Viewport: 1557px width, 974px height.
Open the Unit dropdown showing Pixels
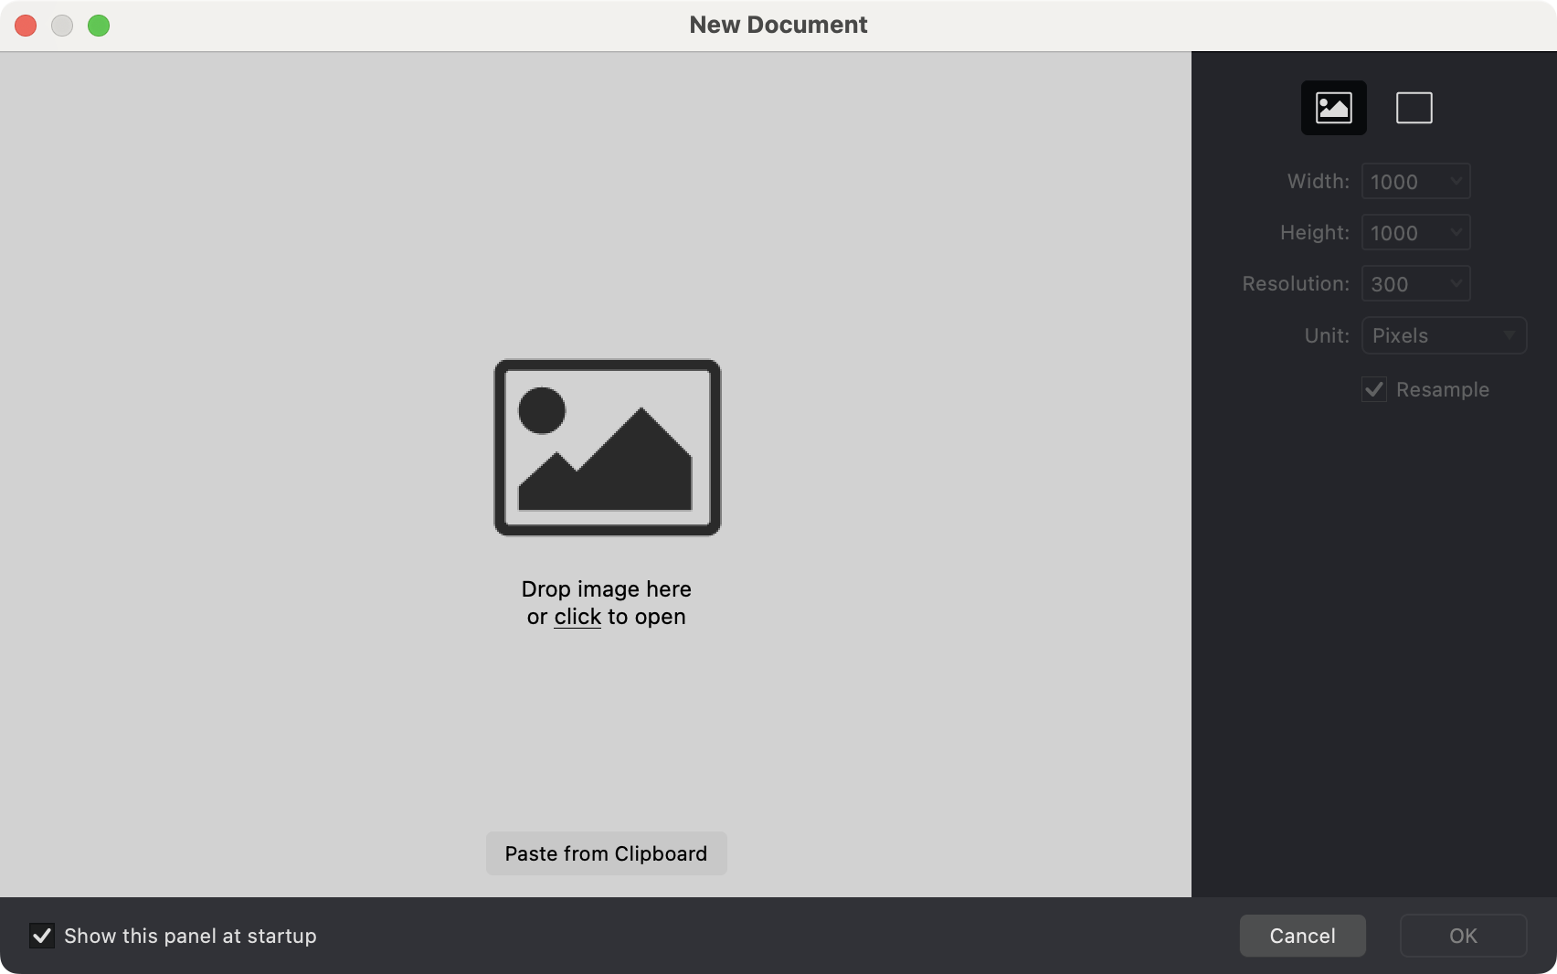pyautogui.click(x=1444, y=335)
